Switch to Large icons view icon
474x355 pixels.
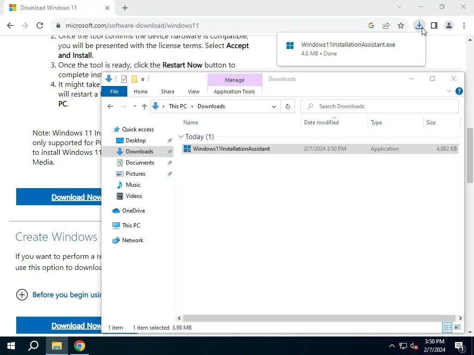coord(457,328)
